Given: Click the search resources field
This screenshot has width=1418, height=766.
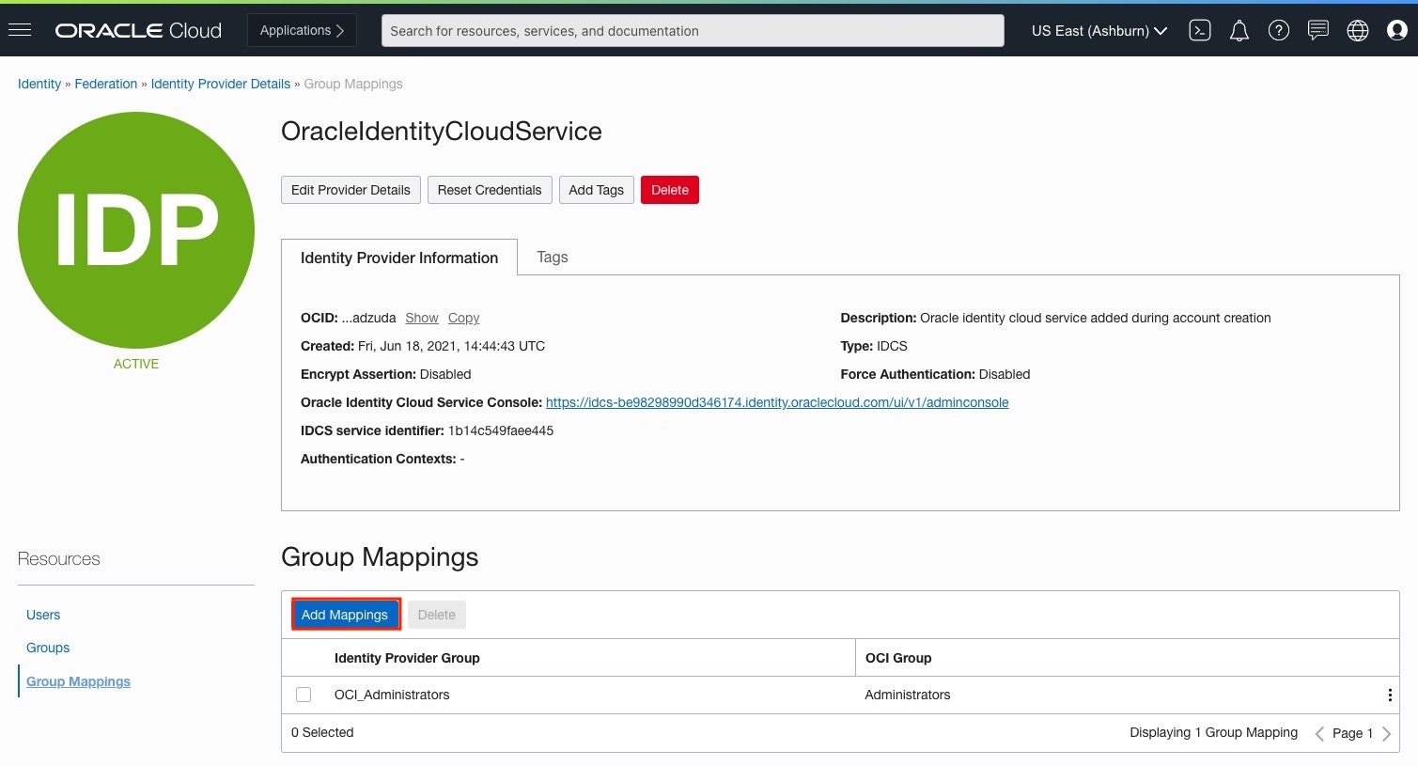Looking at the screenshot, I should pos(693,31).
